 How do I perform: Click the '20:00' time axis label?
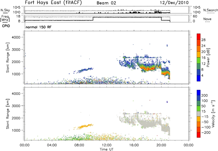tap(161, 145)
